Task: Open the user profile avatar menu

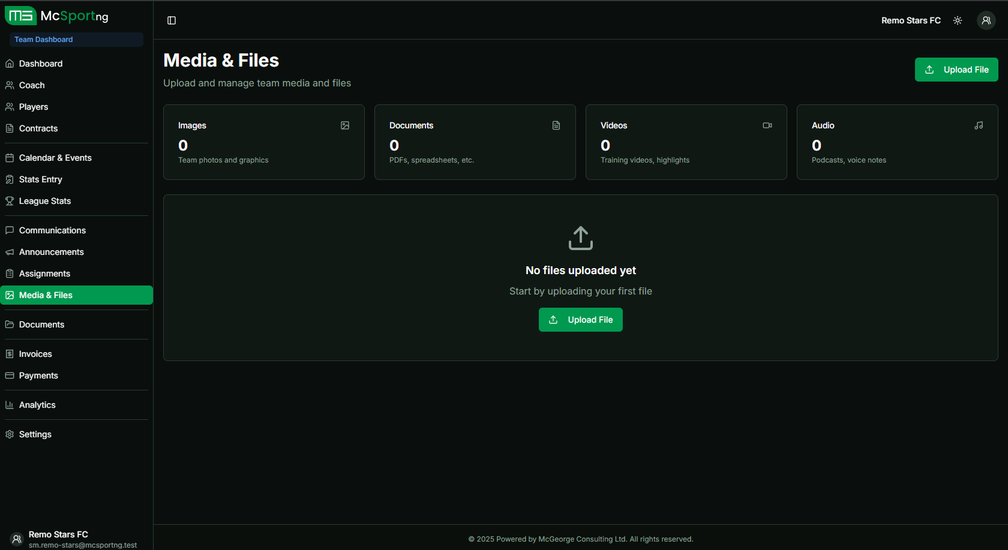Action: tap(986, 20)
